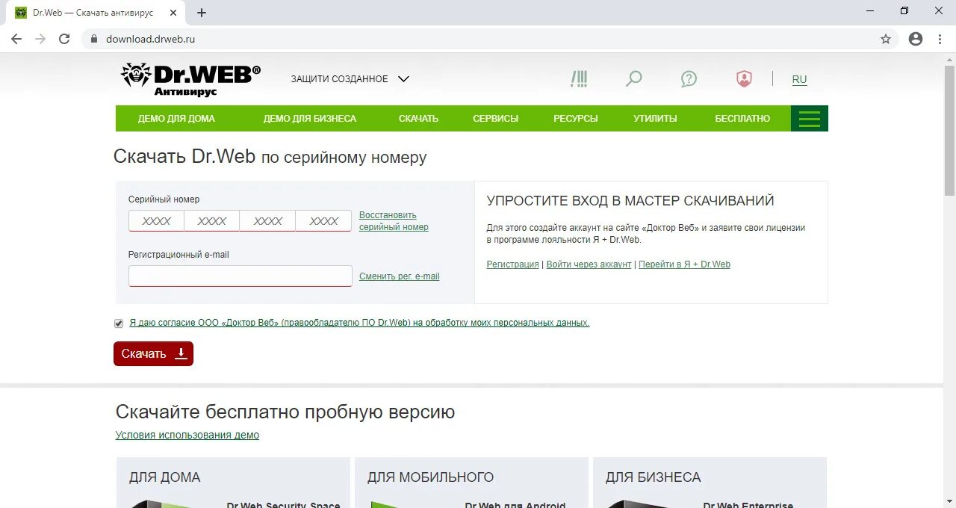The width and height of the screenshot is (956, 508).
Task: Open the green hamburger menu
Action: click(810, 119)
